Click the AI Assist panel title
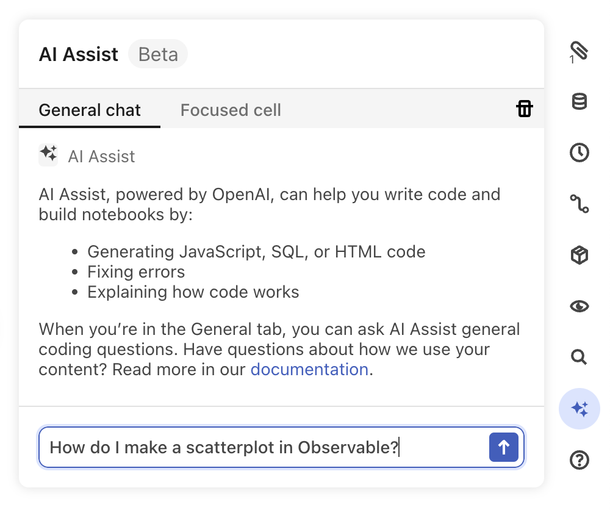Screen dimensions: 610x510 coord(78,54)
